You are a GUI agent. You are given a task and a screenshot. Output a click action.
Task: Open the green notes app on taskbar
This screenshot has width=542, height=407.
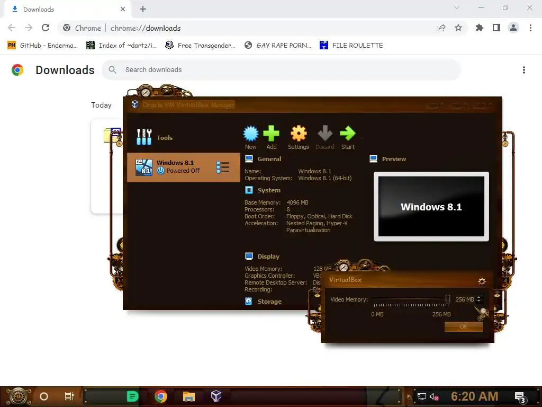coord(132,396)
